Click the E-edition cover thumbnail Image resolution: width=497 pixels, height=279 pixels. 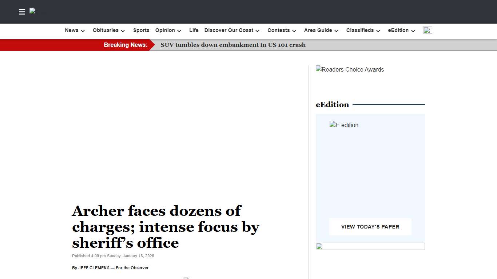(344, 125)
